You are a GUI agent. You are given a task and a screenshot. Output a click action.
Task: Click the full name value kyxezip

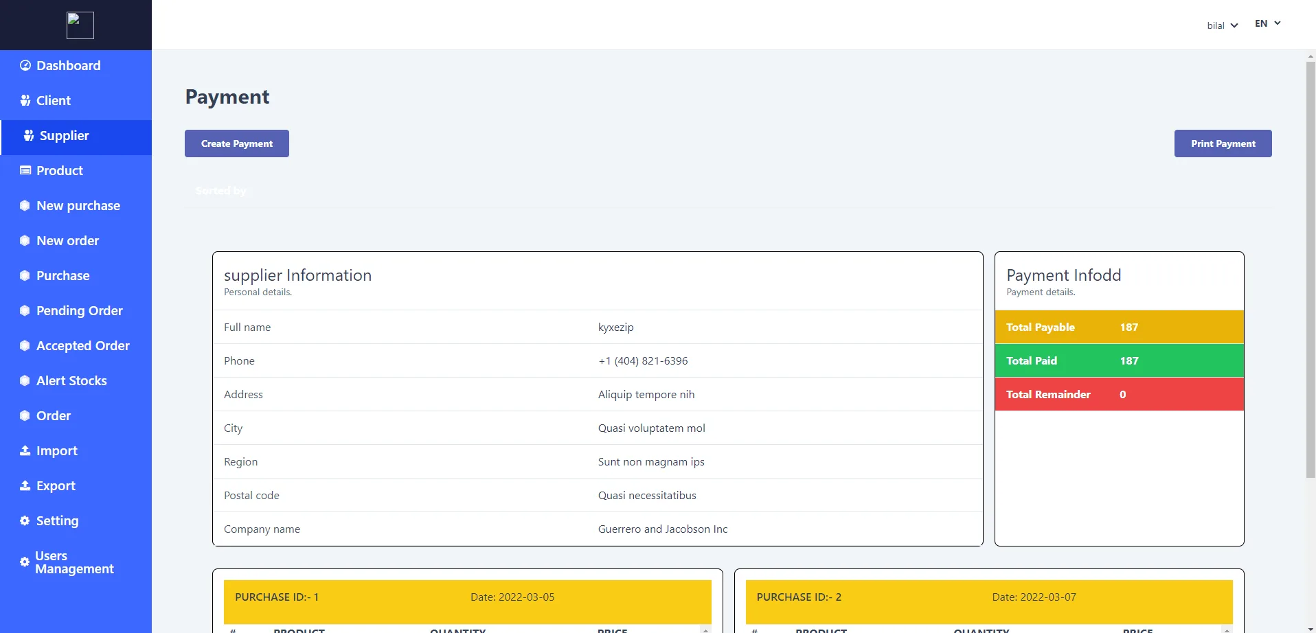(616, 327)
